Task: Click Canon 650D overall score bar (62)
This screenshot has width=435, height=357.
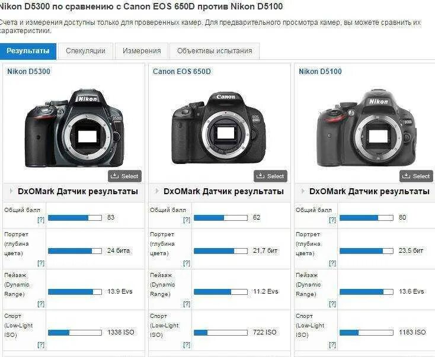Action: click(x=220, y=218)
